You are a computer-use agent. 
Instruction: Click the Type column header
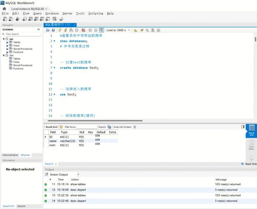click(x=64, y=132)
